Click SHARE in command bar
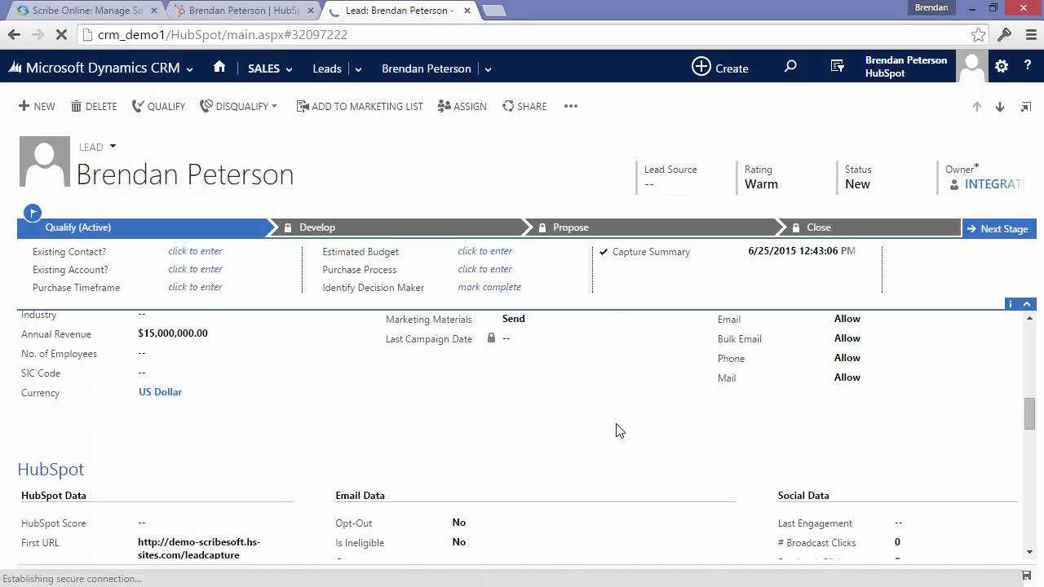 coord(524,106)
